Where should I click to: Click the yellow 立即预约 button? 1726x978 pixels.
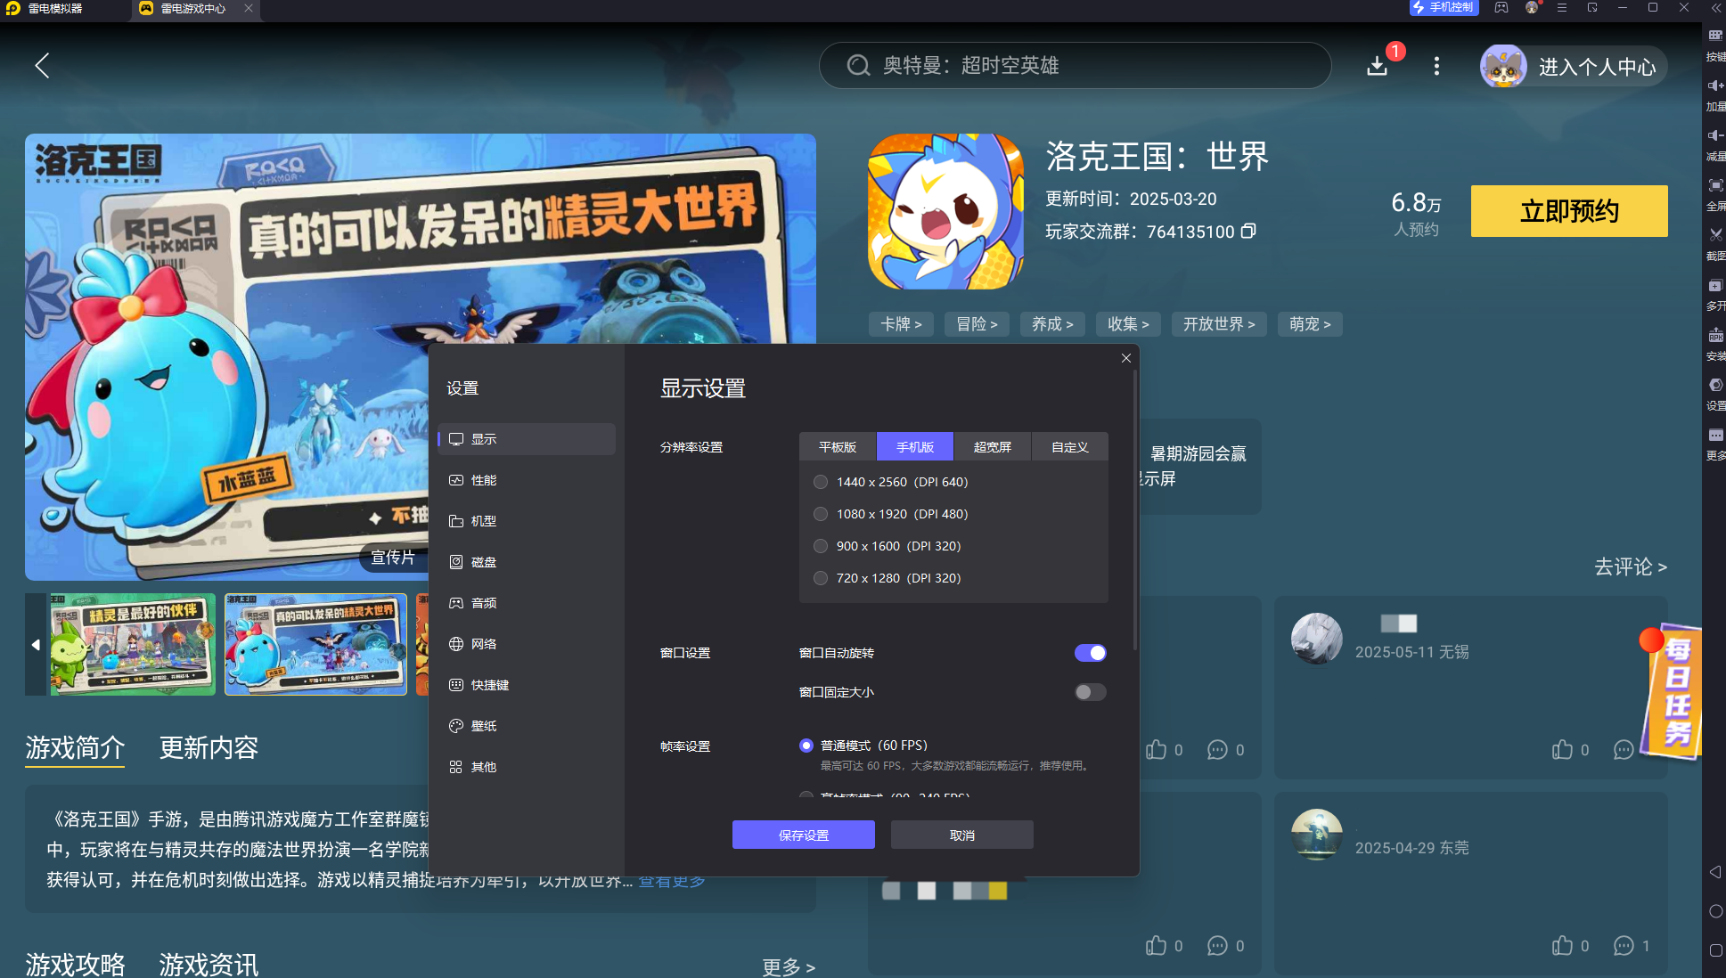pyautogui.click(x=1569, y=211)
